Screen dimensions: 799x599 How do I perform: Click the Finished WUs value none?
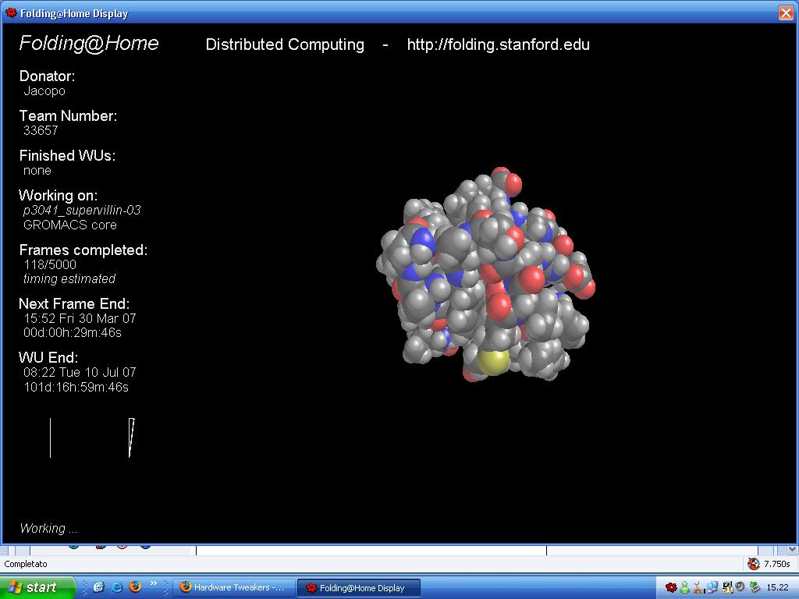point(37,171)
